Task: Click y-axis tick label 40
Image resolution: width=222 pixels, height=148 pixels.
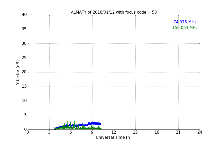Action: [24, 15]
